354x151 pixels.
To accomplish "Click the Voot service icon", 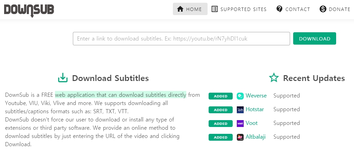I will click(x=240, y=124).
